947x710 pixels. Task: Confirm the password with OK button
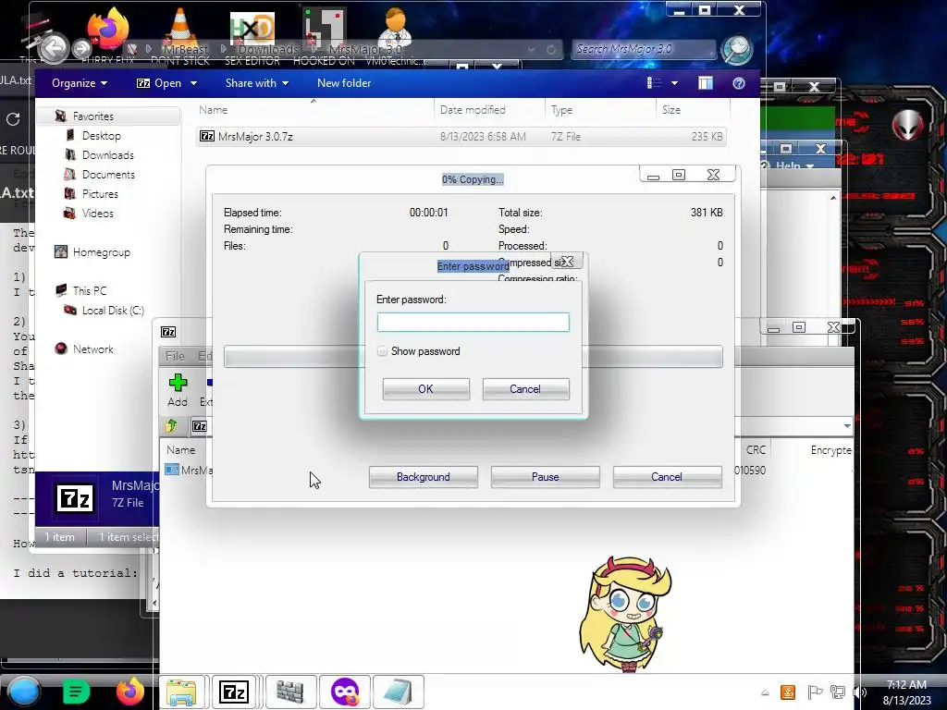tap(425, 389)
